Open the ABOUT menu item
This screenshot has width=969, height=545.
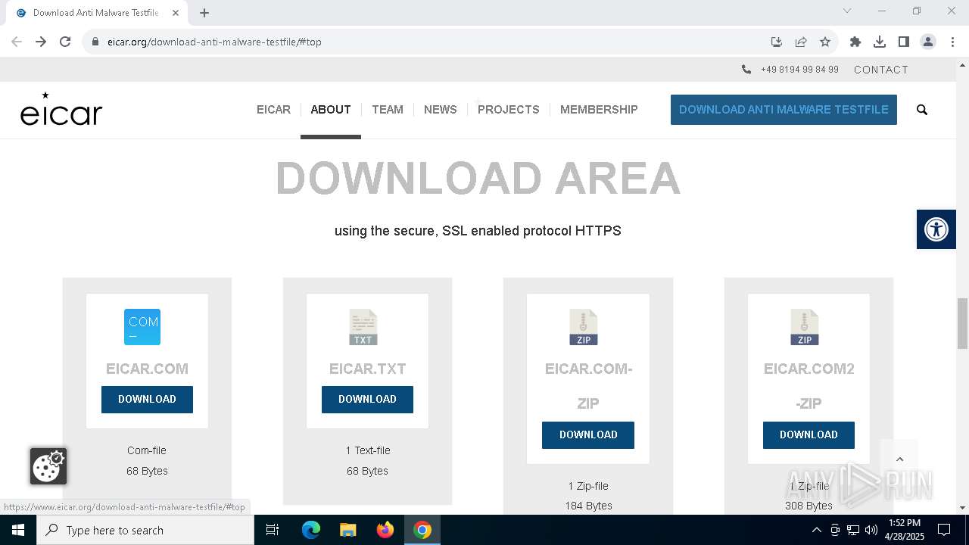(331, 110)
